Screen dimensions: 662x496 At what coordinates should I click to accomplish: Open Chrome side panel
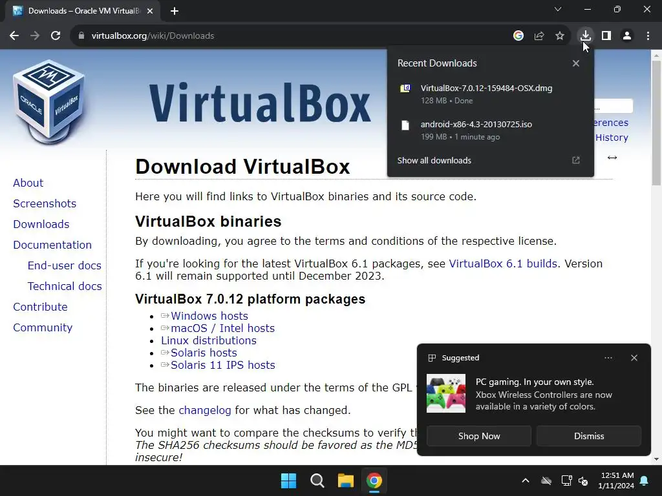pos(606,36)
